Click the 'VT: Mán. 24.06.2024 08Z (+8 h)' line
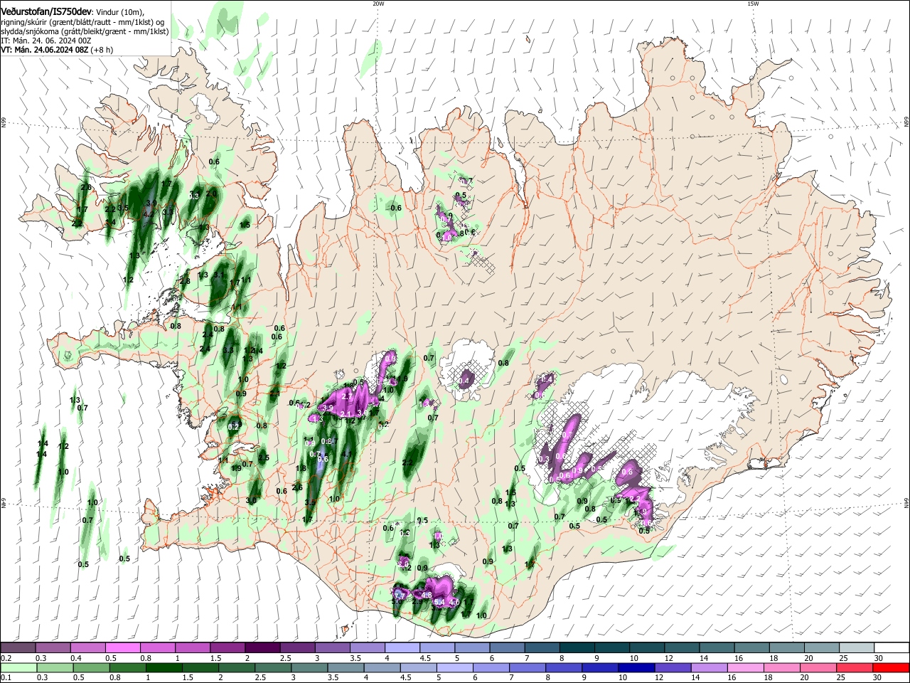Viewport: 910px width, 683px height. tap(57, 50)
